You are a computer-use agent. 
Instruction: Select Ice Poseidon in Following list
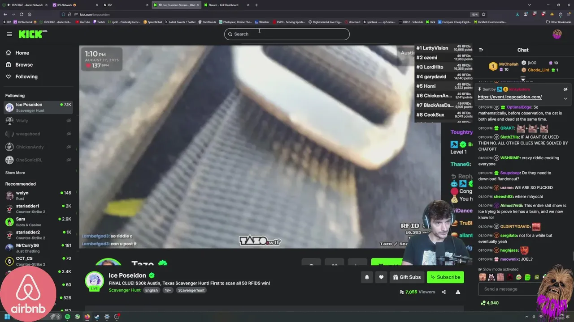[x=38, y=107]
